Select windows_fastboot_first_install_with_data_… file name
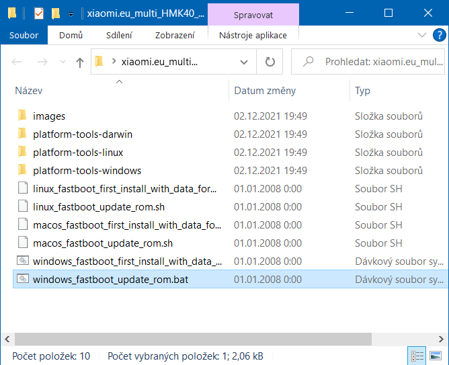This screenshot has width=449, height=365. pos(128,261)
